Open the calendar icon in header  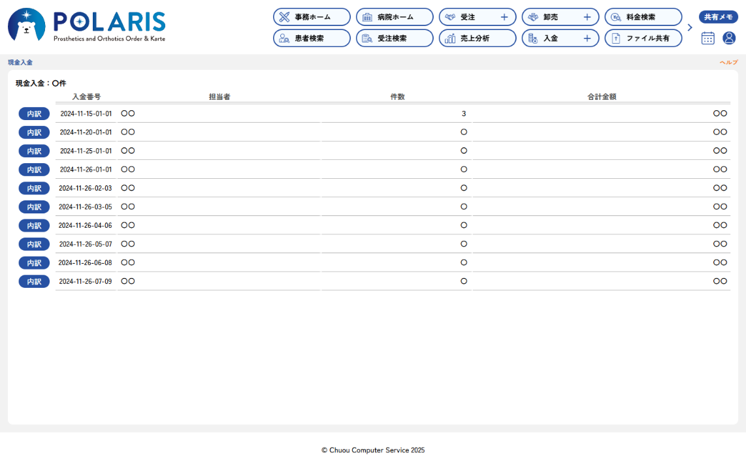[707, 38]
